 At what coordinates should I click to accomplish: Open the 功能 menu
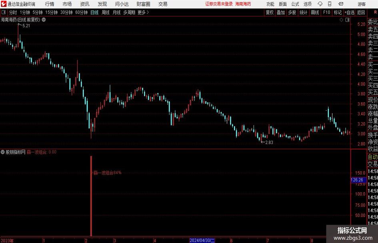270,4
